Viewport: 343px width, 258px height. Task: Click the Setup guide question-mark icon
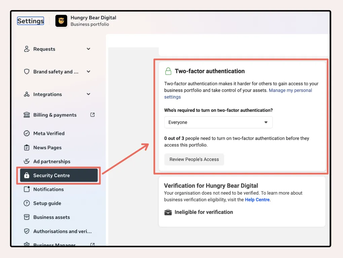click(x=27, y=203)
